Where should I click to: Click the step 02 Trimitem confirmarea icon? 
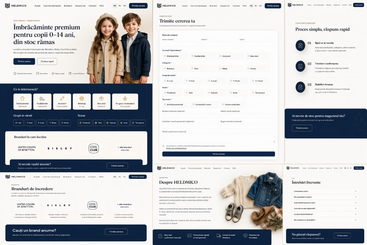coord(300,66)
